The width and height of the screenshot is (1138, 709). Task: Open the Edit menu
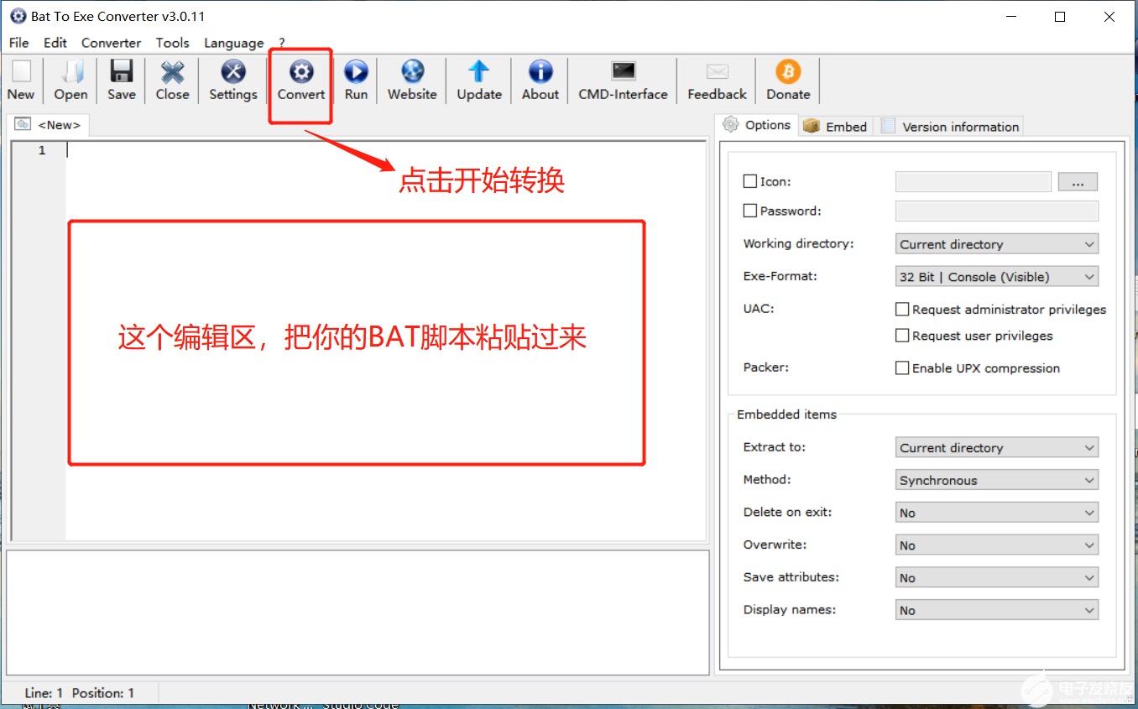pos(55,43)
